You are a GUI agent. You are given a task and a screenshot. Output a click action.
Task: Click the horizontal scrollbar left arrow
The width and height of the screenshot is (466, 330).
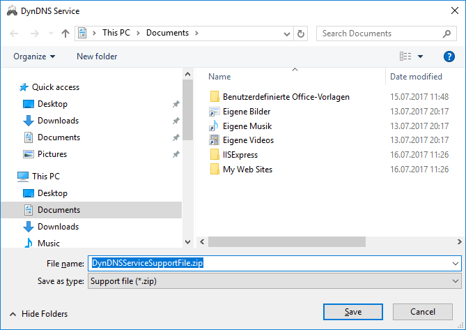(202, 241)
